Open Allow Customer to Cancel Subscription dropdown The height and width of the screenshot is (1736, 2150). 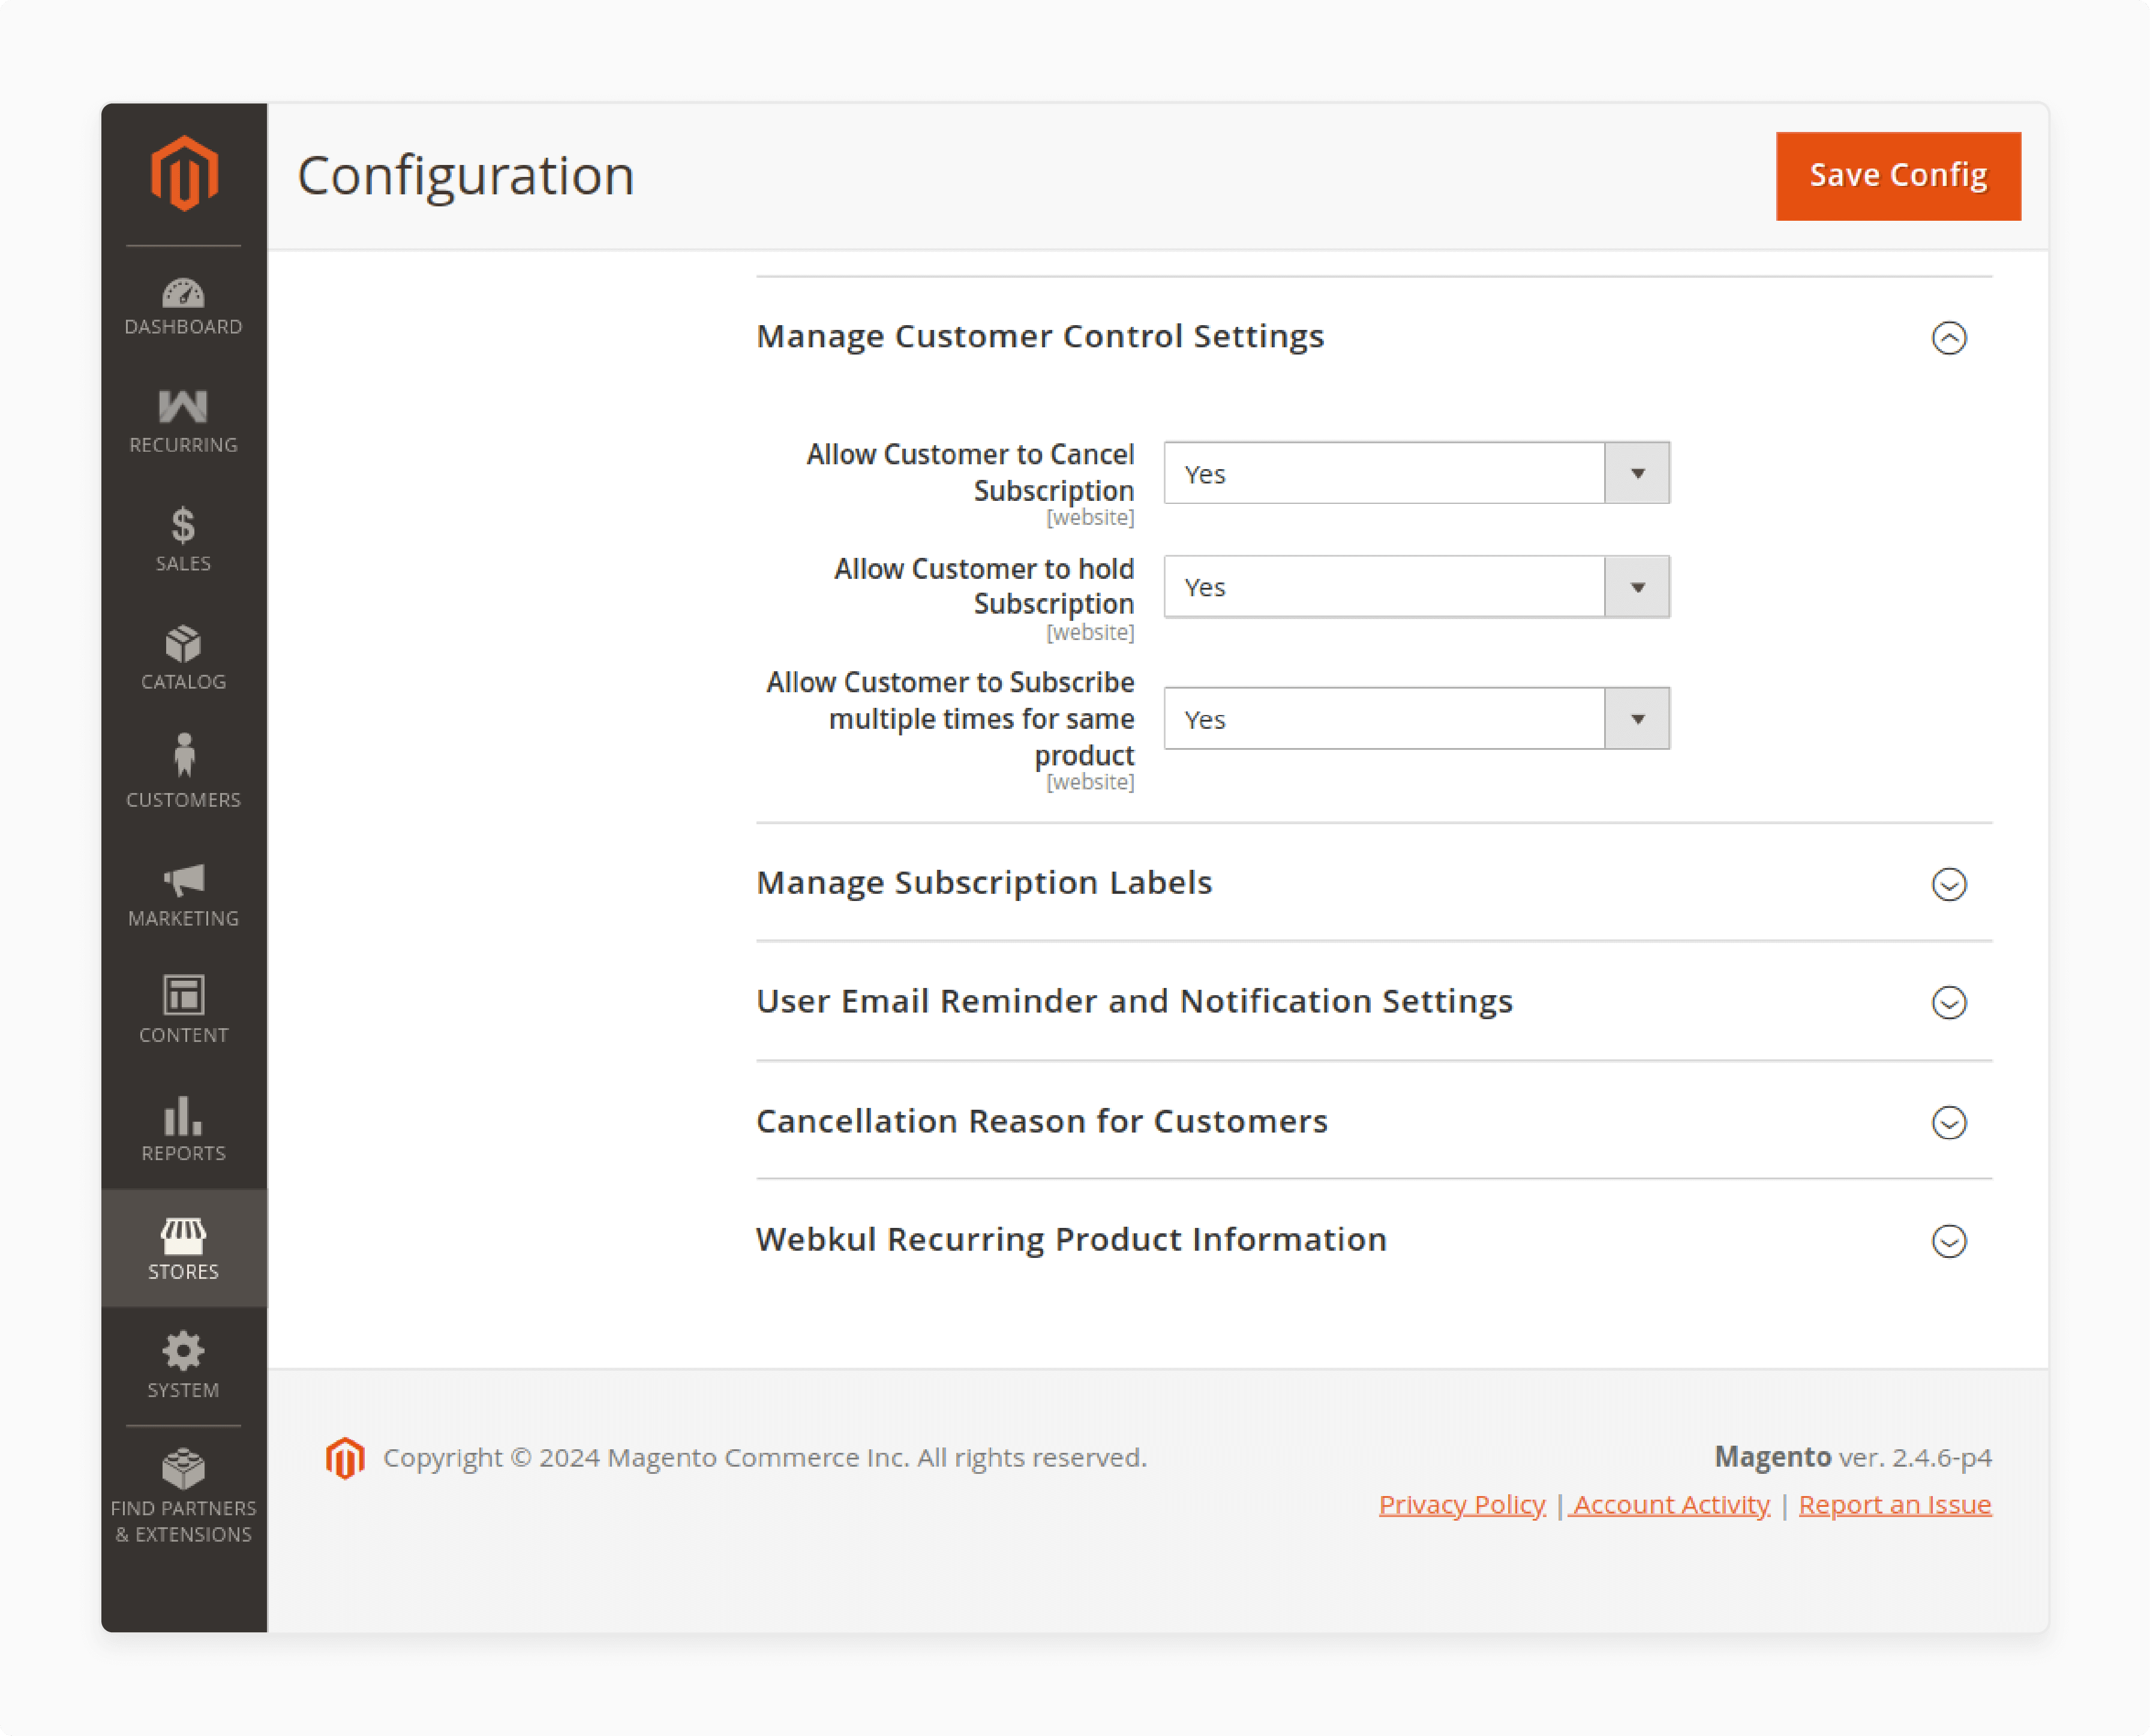click(1416, 473)
